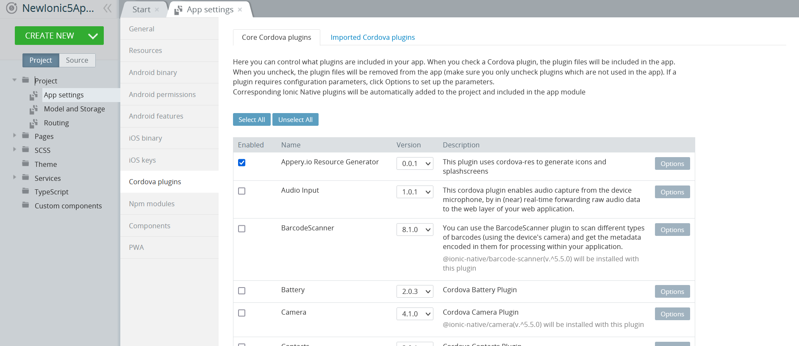Expand the SCSS tree node arrow
The image size is (799, 346).
[14, 149]
